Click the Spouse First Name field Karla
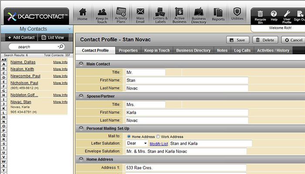 point(187,112)
